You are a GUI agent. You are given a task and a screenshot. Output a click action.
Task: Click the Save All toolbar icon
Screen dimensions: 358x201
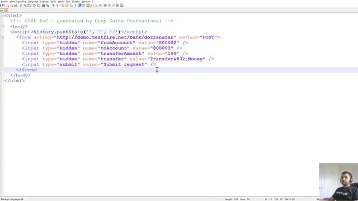pos(3,5)
